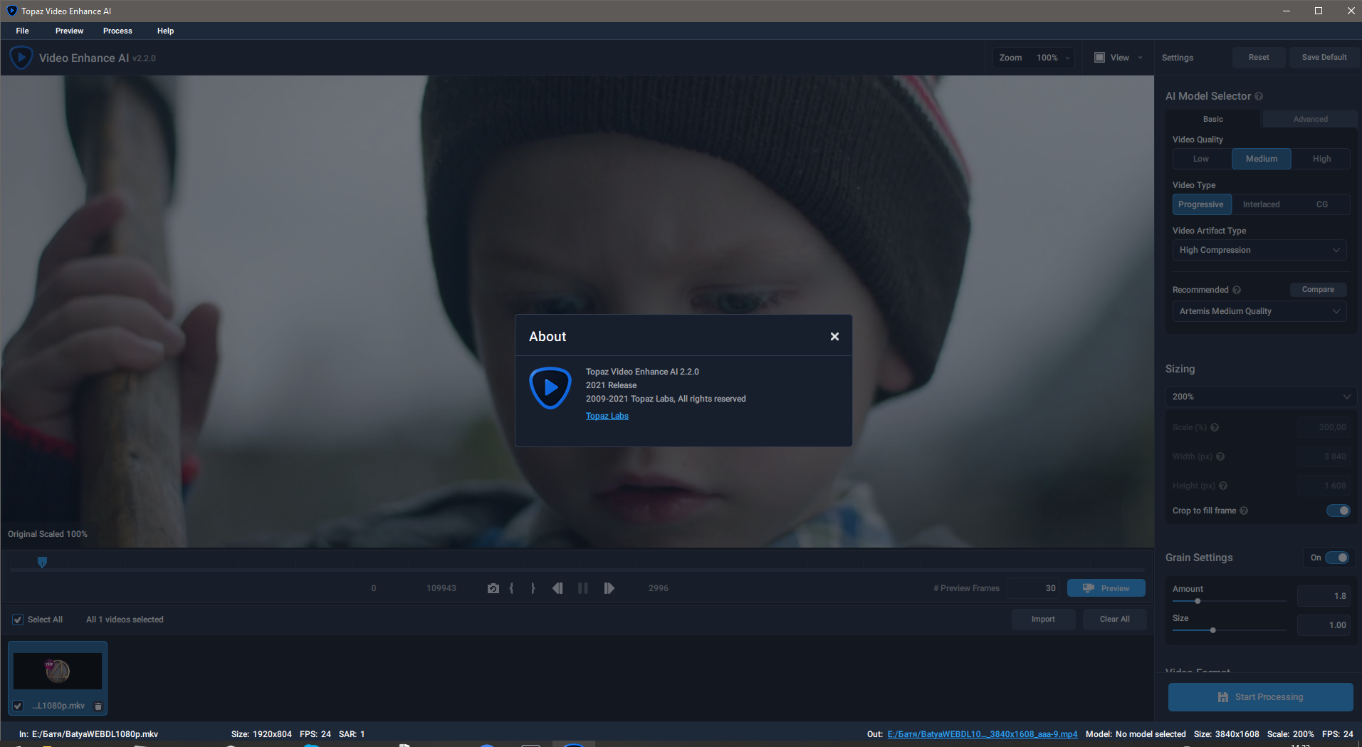Delete L1080p.mkv using trash icon
Screen dimensions: 1362x747
[98, 706]
